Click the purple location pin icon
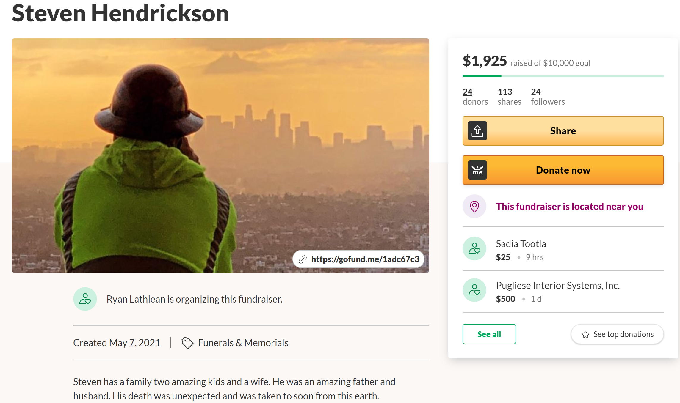 (x=474, y=206)
